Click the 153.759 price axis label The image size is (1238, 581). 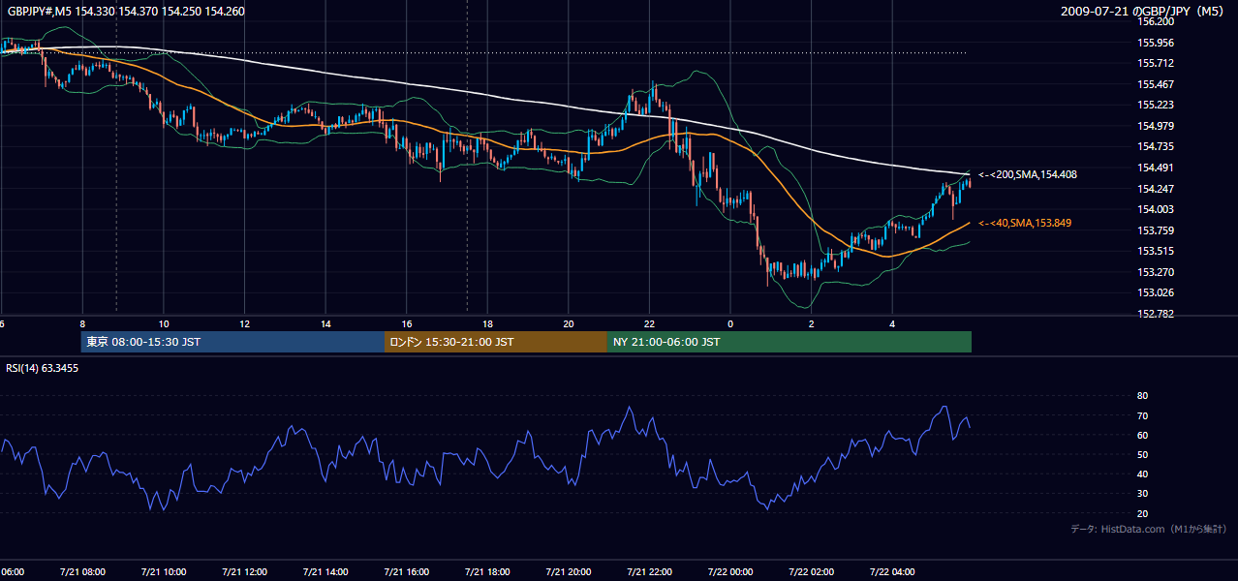click(x=1155, y=230)
